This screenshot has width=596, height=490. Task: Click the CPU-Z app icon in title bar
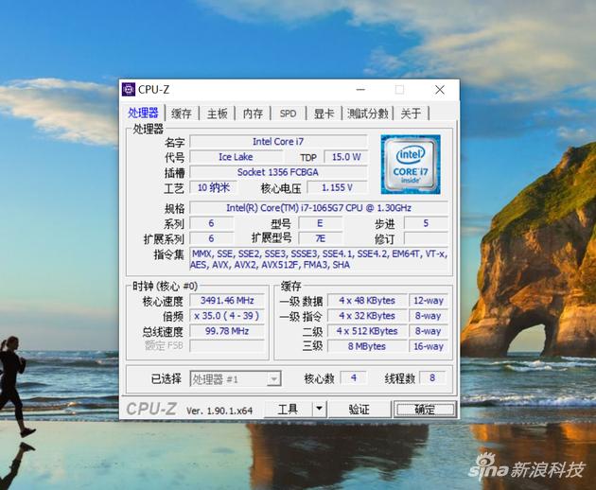click(x=129, y=89)
